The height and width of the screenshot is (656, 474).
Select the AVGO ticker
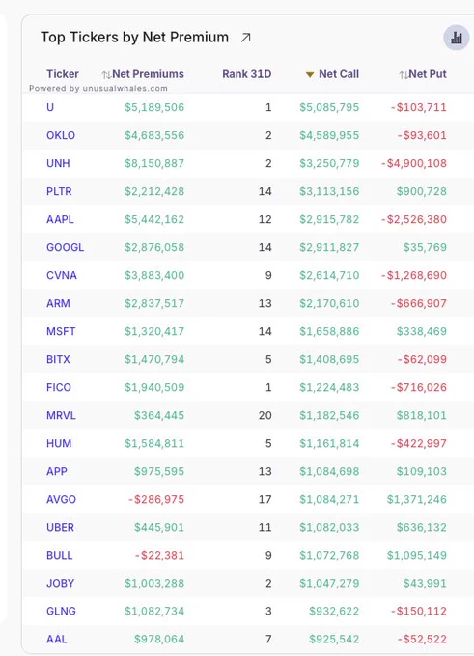tap(61, 499)
